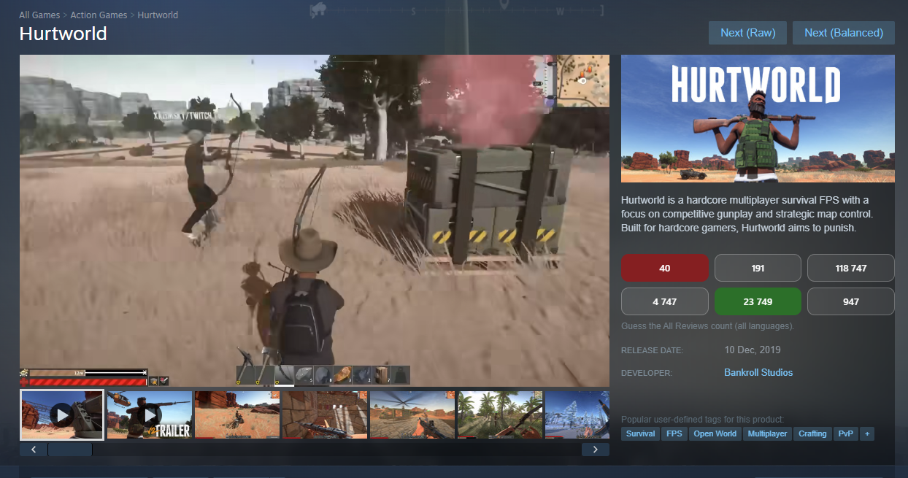
Task: Click the Hurtworld game description paragraph
Action: [x=747, y=214]
